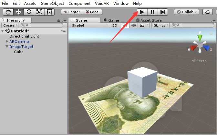Open the Window menu
This screenshot has height=135, width=217.
pyautogui.click(x=121, y=4)
